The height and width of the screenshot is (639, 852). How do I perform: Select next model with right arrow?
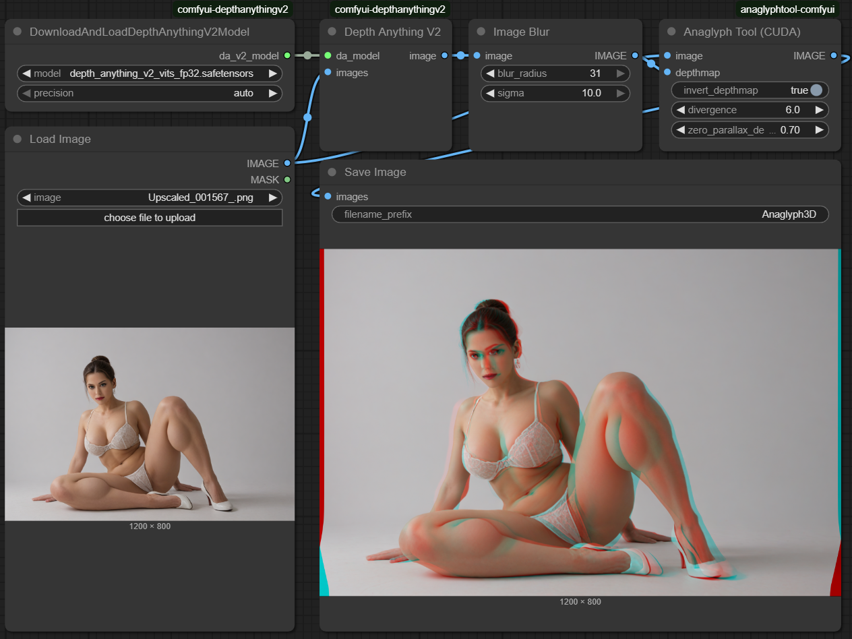(272, 73)
